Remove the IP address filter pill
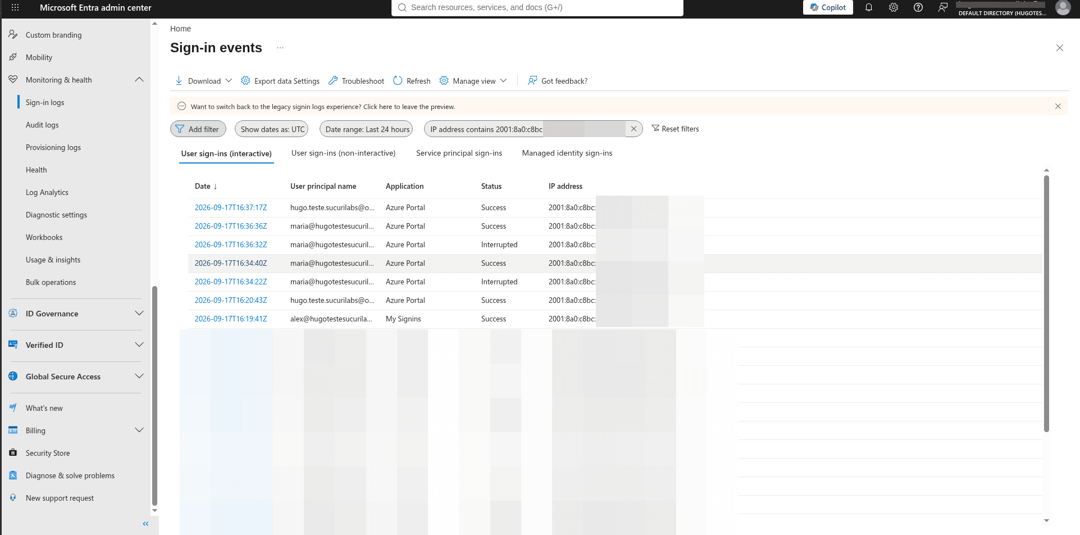The image size is (1080, 535). [x=634, y=129]
